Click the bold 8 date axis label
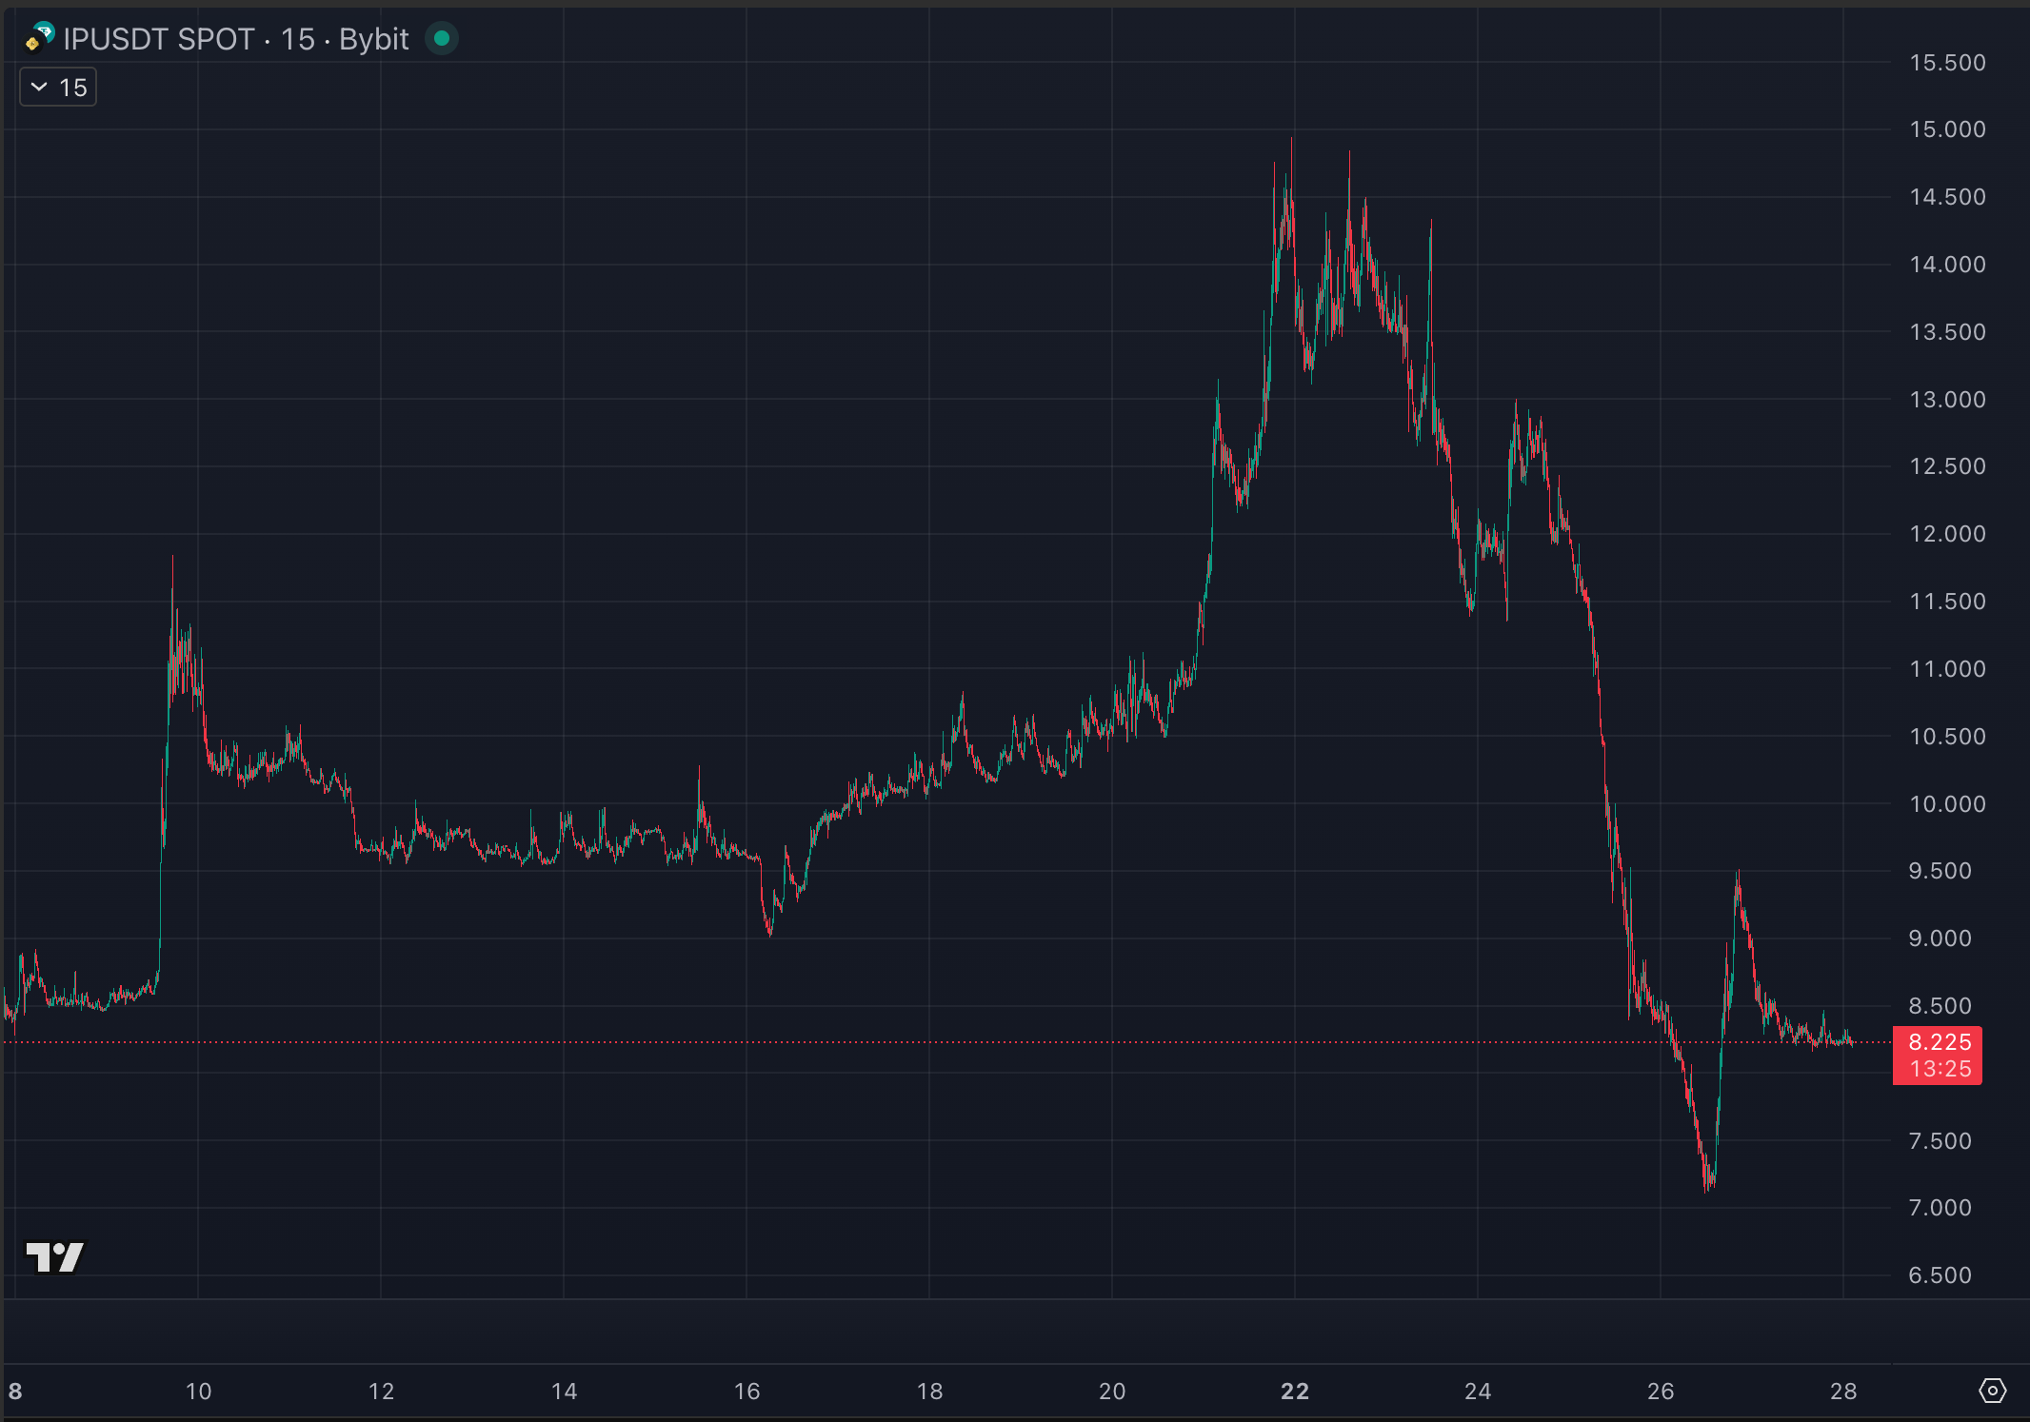2030x1422 pixels. pos(15,1392)
